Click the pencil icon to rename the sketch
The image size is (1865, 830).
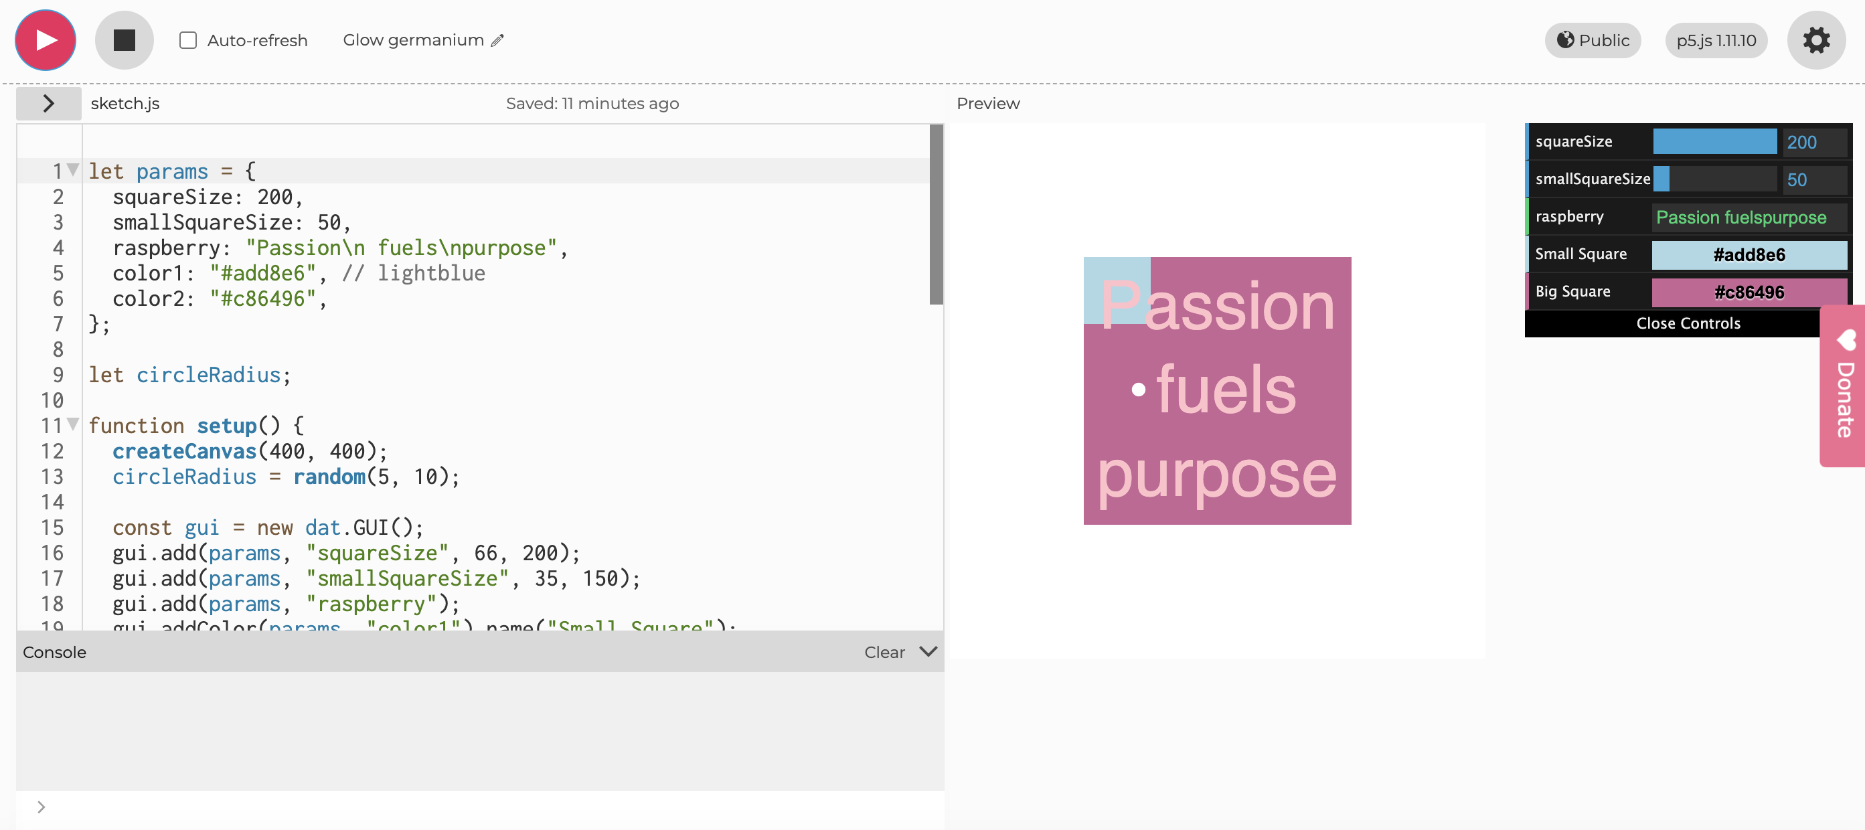[x=497, y=41]
